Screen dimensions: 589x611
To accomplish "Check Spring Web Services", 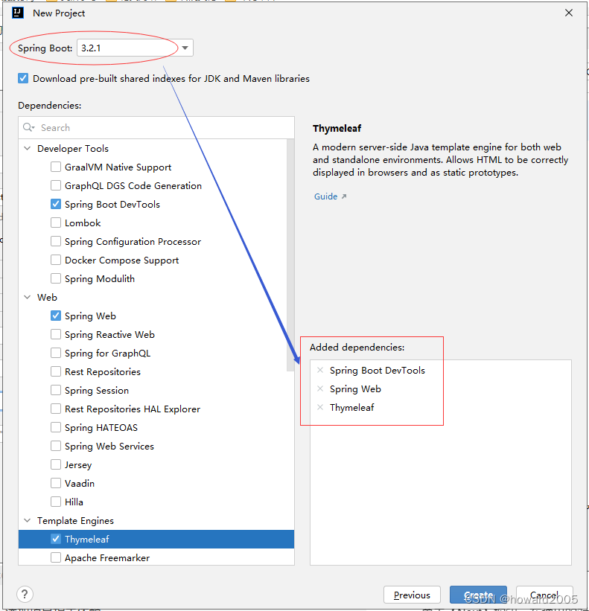I will [x=56, y=446].
